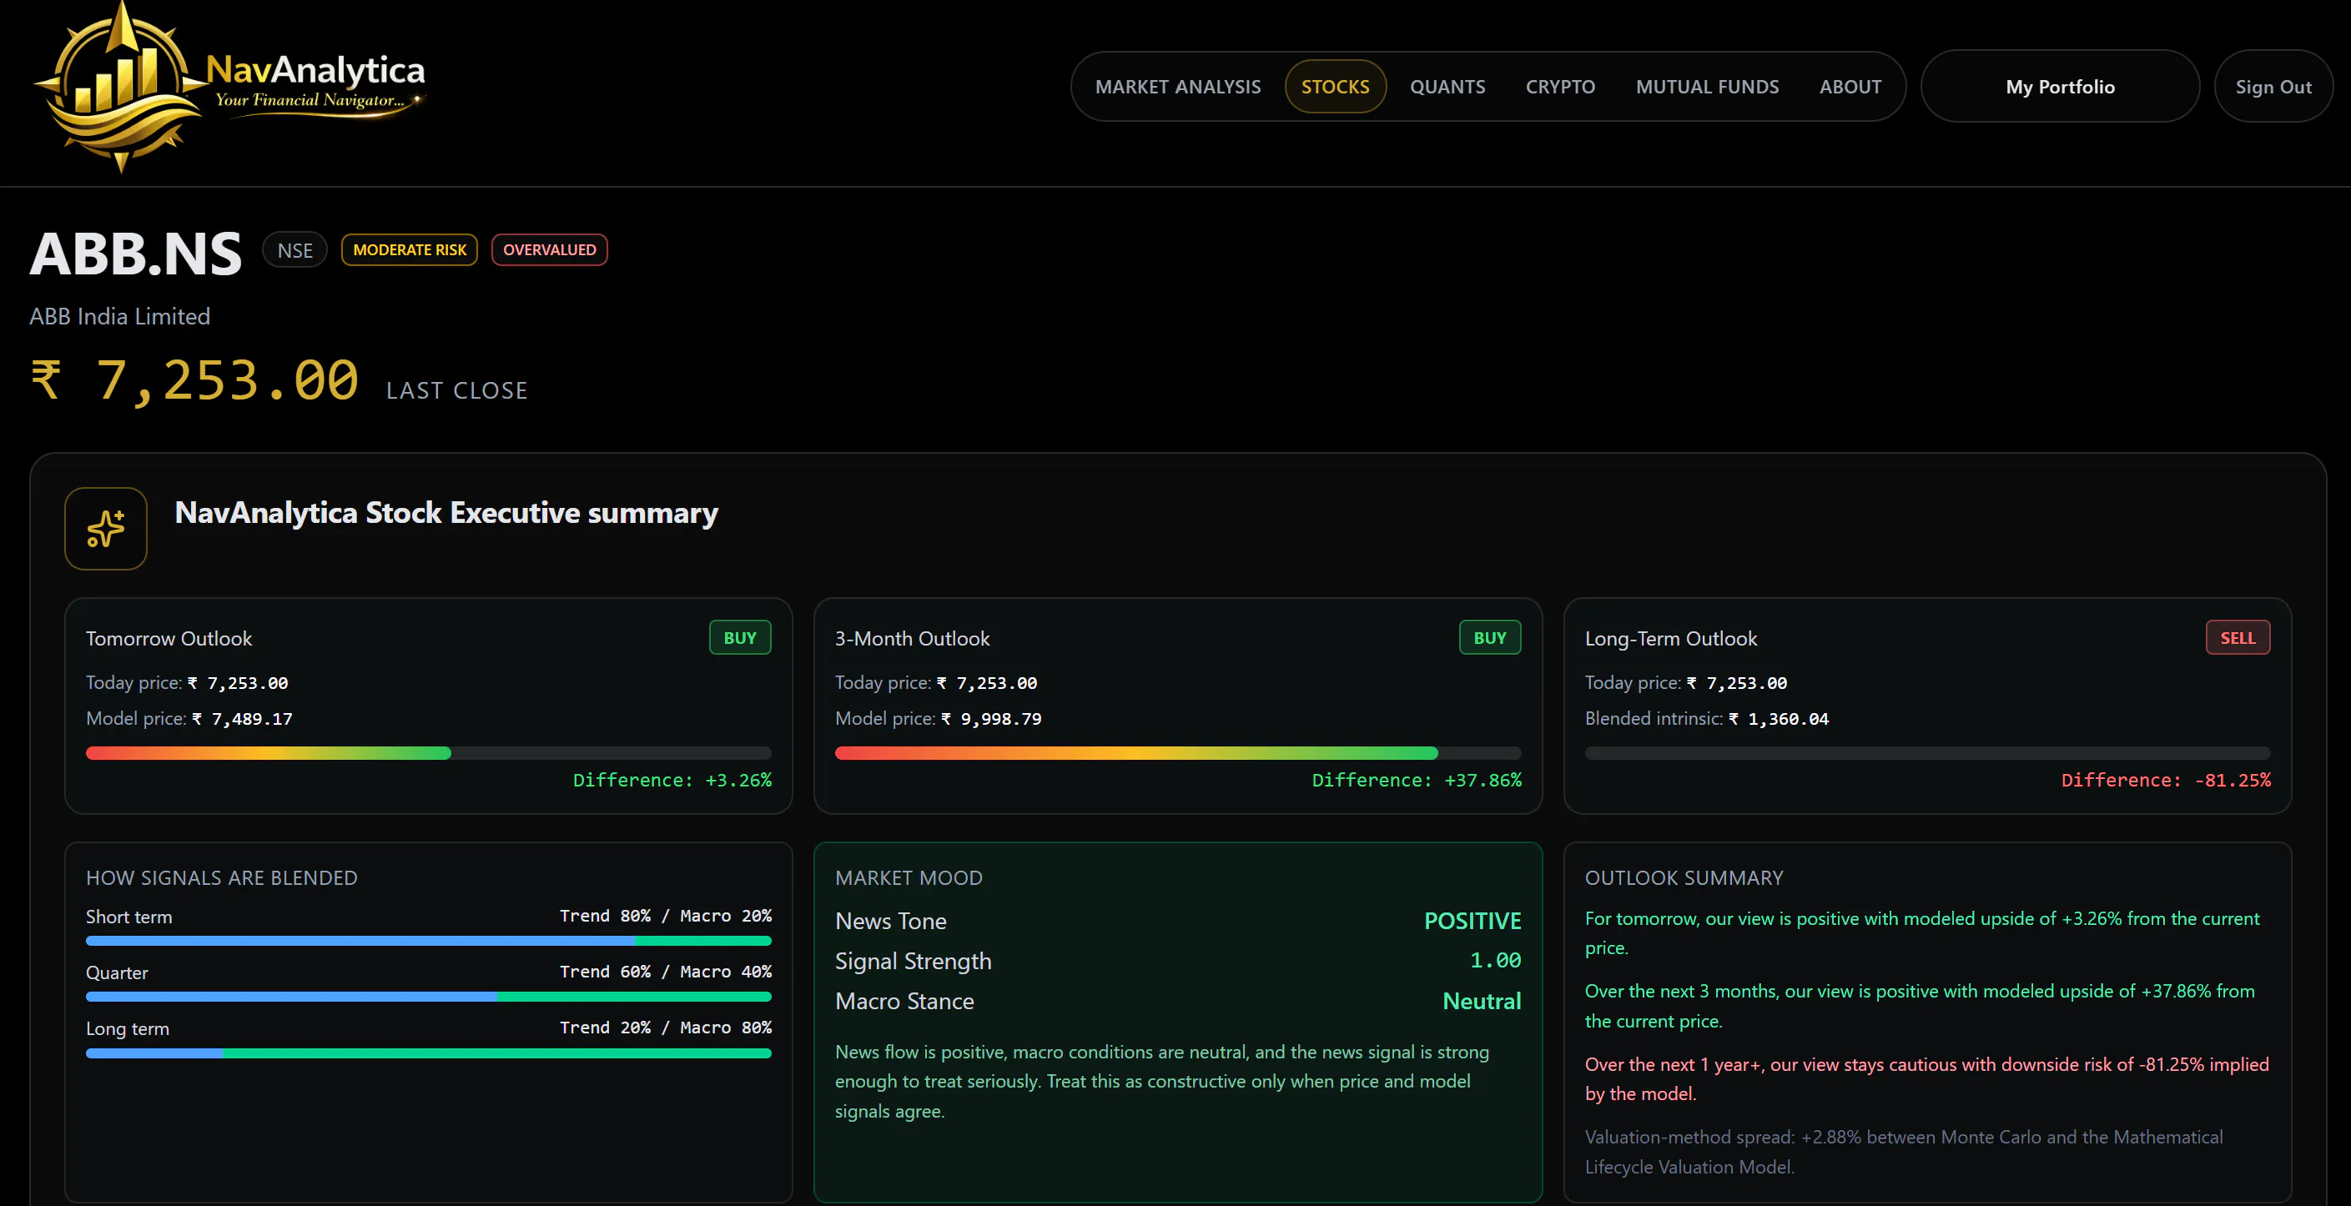Screen dimensions: 2351x1206
Task: Click the 'News flow is positive' mood description
Action: pyautogui.click(x=1162, y=1081)
